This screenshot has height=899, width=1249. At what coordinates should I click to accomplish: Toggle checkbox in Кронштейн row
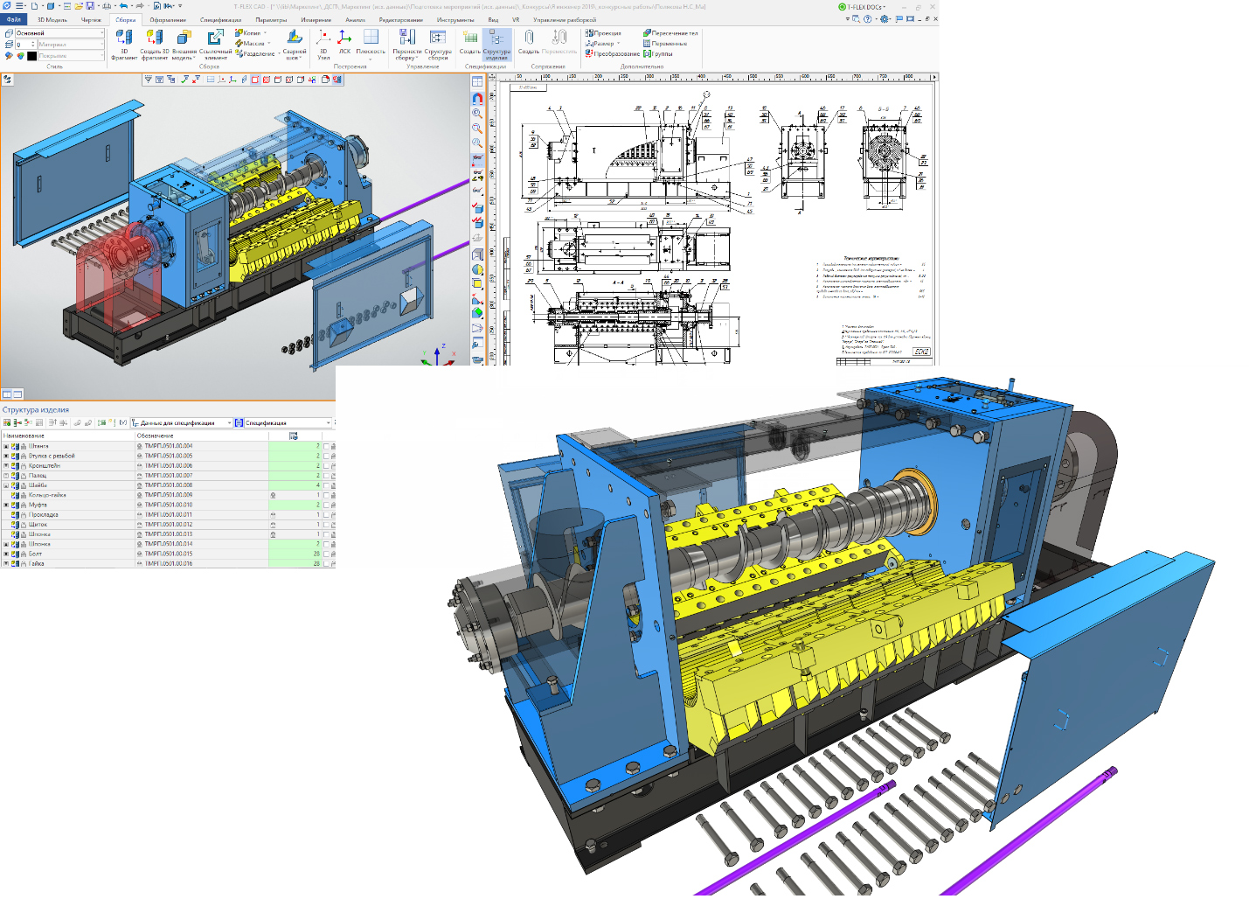327,465
